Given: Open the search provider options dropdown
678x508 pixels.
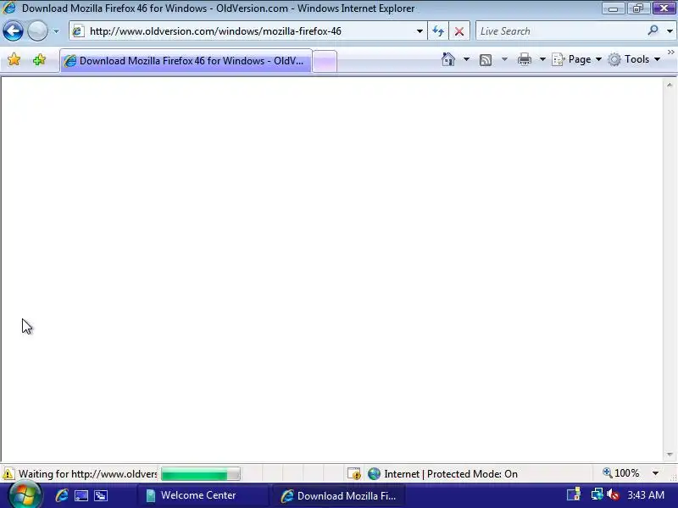Looking at the screenshot, I should pyautogui.click(x=670, y=31).
